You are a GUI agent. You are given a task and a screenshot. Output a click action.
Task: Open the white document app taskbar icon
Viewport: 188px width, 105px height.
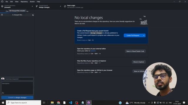64,103
